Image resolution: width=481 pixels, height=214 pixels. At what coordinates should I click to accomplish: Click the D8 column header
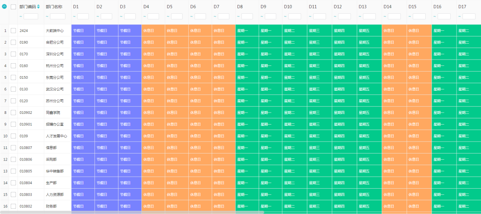point(240,7)
